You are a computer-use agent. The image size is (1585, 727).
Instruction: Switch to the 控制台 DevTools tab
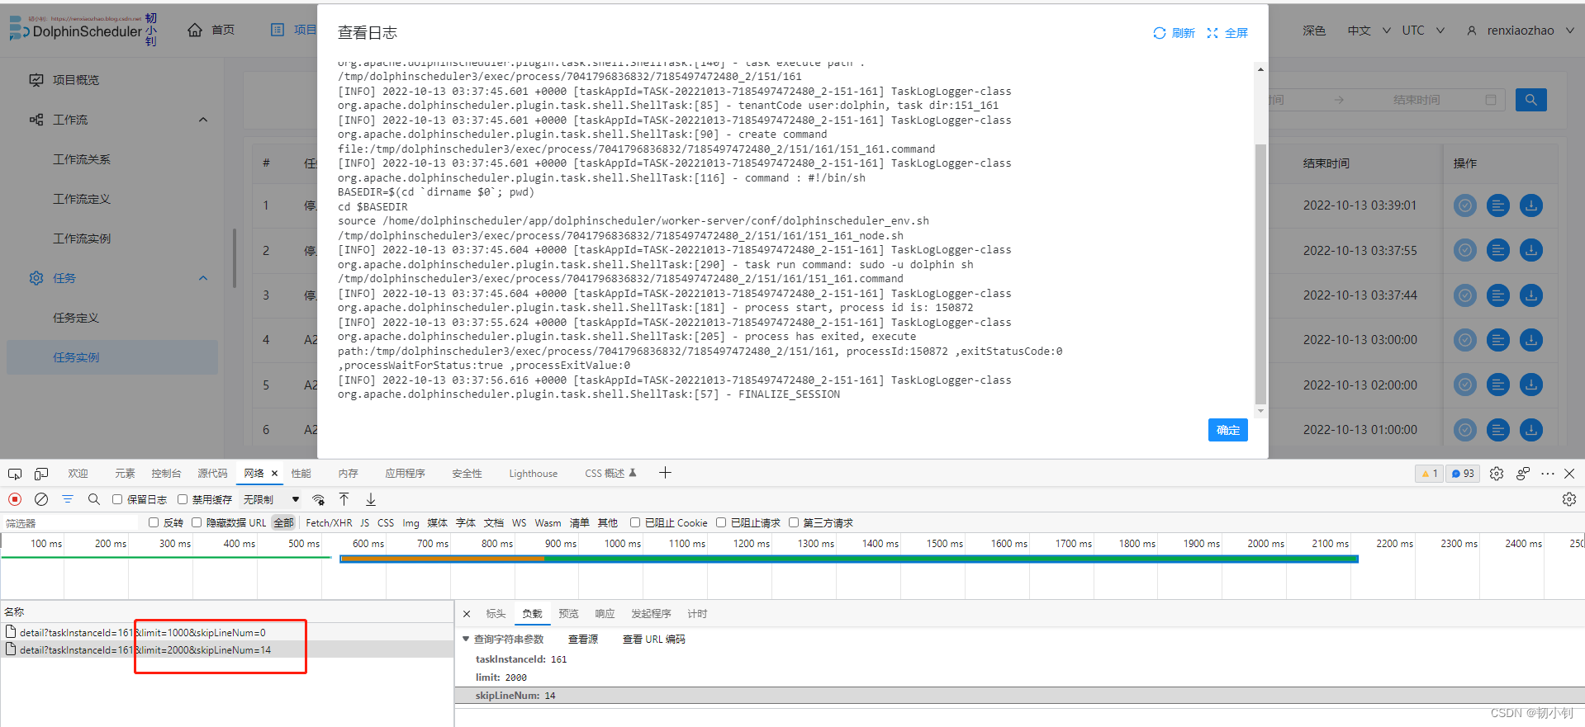coord(166,474)
